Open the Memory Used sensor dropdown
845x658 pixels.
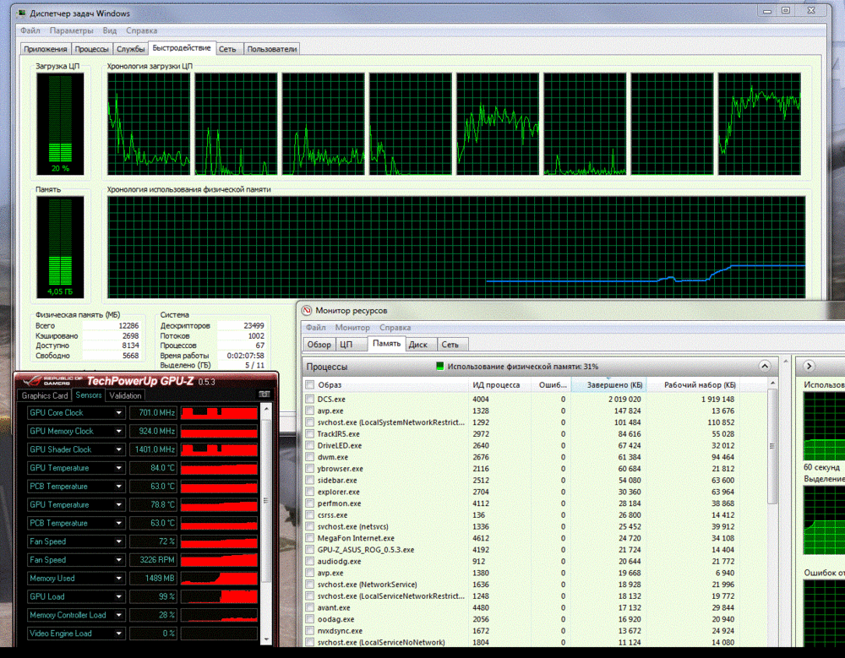click(119, 579)
